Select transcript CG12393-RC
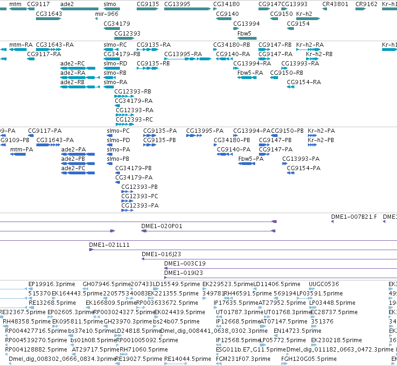The image size is (397, 366). (125, 124)
